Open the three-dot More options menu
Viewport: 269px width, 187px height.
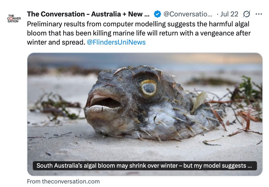click(259, 14)
